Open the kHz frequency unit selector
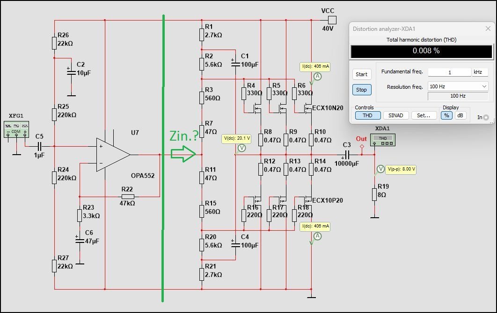The width and height of the screenshot is (497, 313). click(x=480, y=72)
